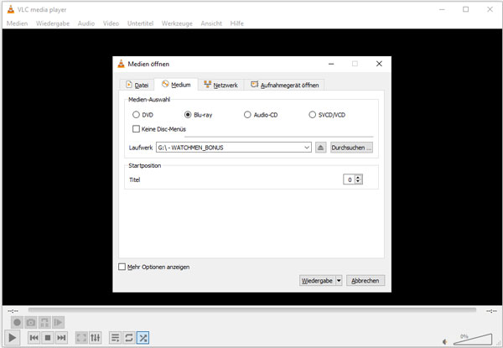Open the Video menu
The height and width of the screenshot is (348, 503).
click(111, 23)
